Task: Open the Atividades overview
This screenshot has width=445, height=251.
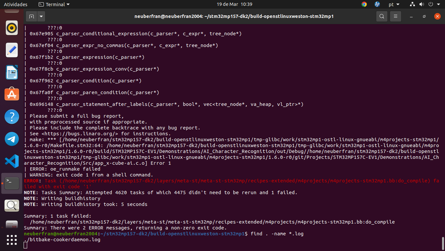Action: click(16, 4)
